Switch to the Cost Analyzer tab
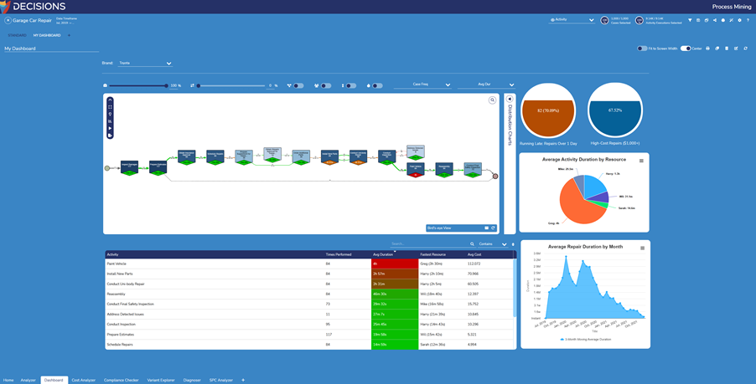This screenshot has width=756, height=384. (83, 380)
